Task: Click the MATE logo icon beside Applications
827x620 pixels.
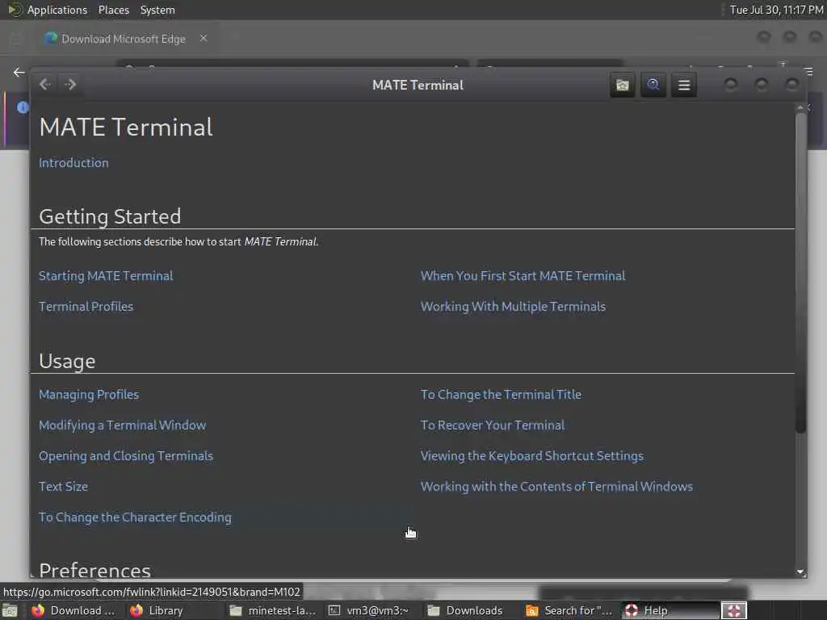Action: tap(15, 10)
